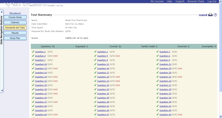Open Question 26 link
The height and width of the screenshot is (118, 222).
[103, 85]
